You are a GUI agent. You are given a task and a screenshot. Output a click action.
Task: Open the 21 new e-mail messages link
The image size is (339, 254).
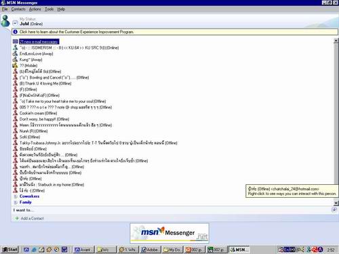(x=39, y=42)
